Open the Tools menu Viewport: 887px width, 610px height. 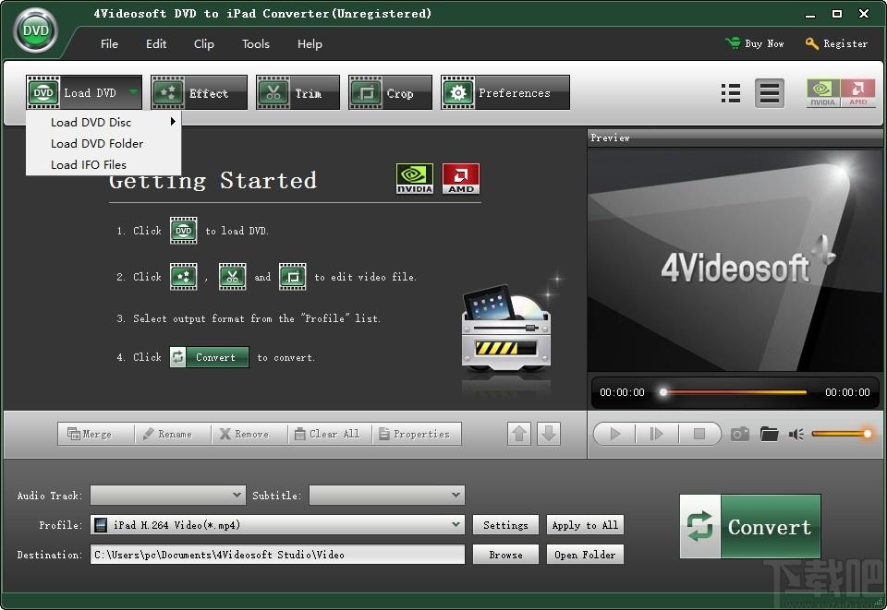[256, 44]
